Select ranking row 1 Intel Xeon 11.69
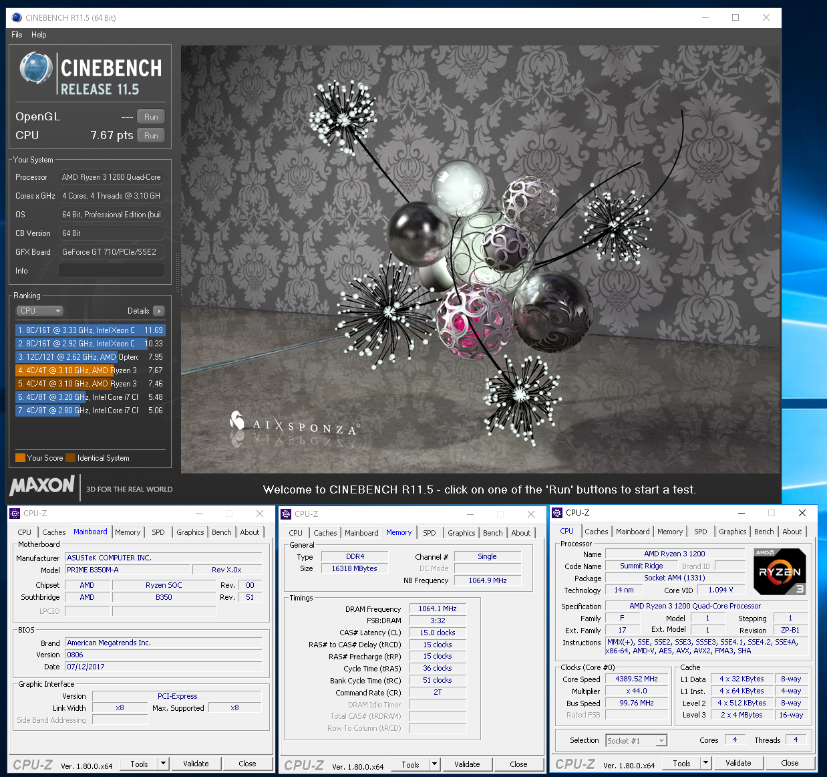 [x=90, y=330]
